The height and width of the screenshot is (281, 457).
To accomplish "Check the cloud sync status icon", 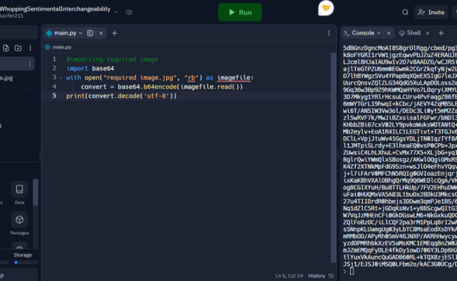I will [129, 12].
